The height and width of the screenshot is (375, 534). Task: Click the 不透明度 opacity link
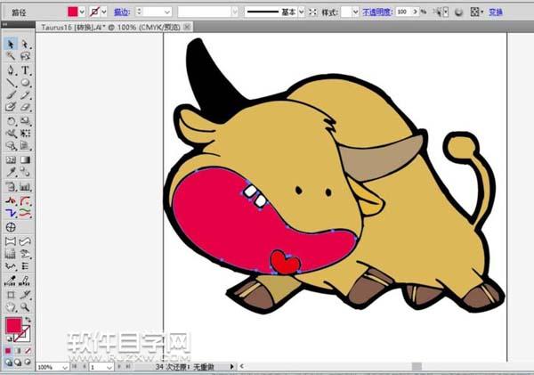tap(377, 12)
